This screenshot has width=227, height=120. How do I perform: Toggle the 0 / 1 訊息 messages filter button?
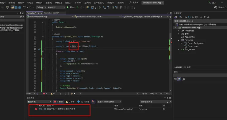tap(83, 102)
